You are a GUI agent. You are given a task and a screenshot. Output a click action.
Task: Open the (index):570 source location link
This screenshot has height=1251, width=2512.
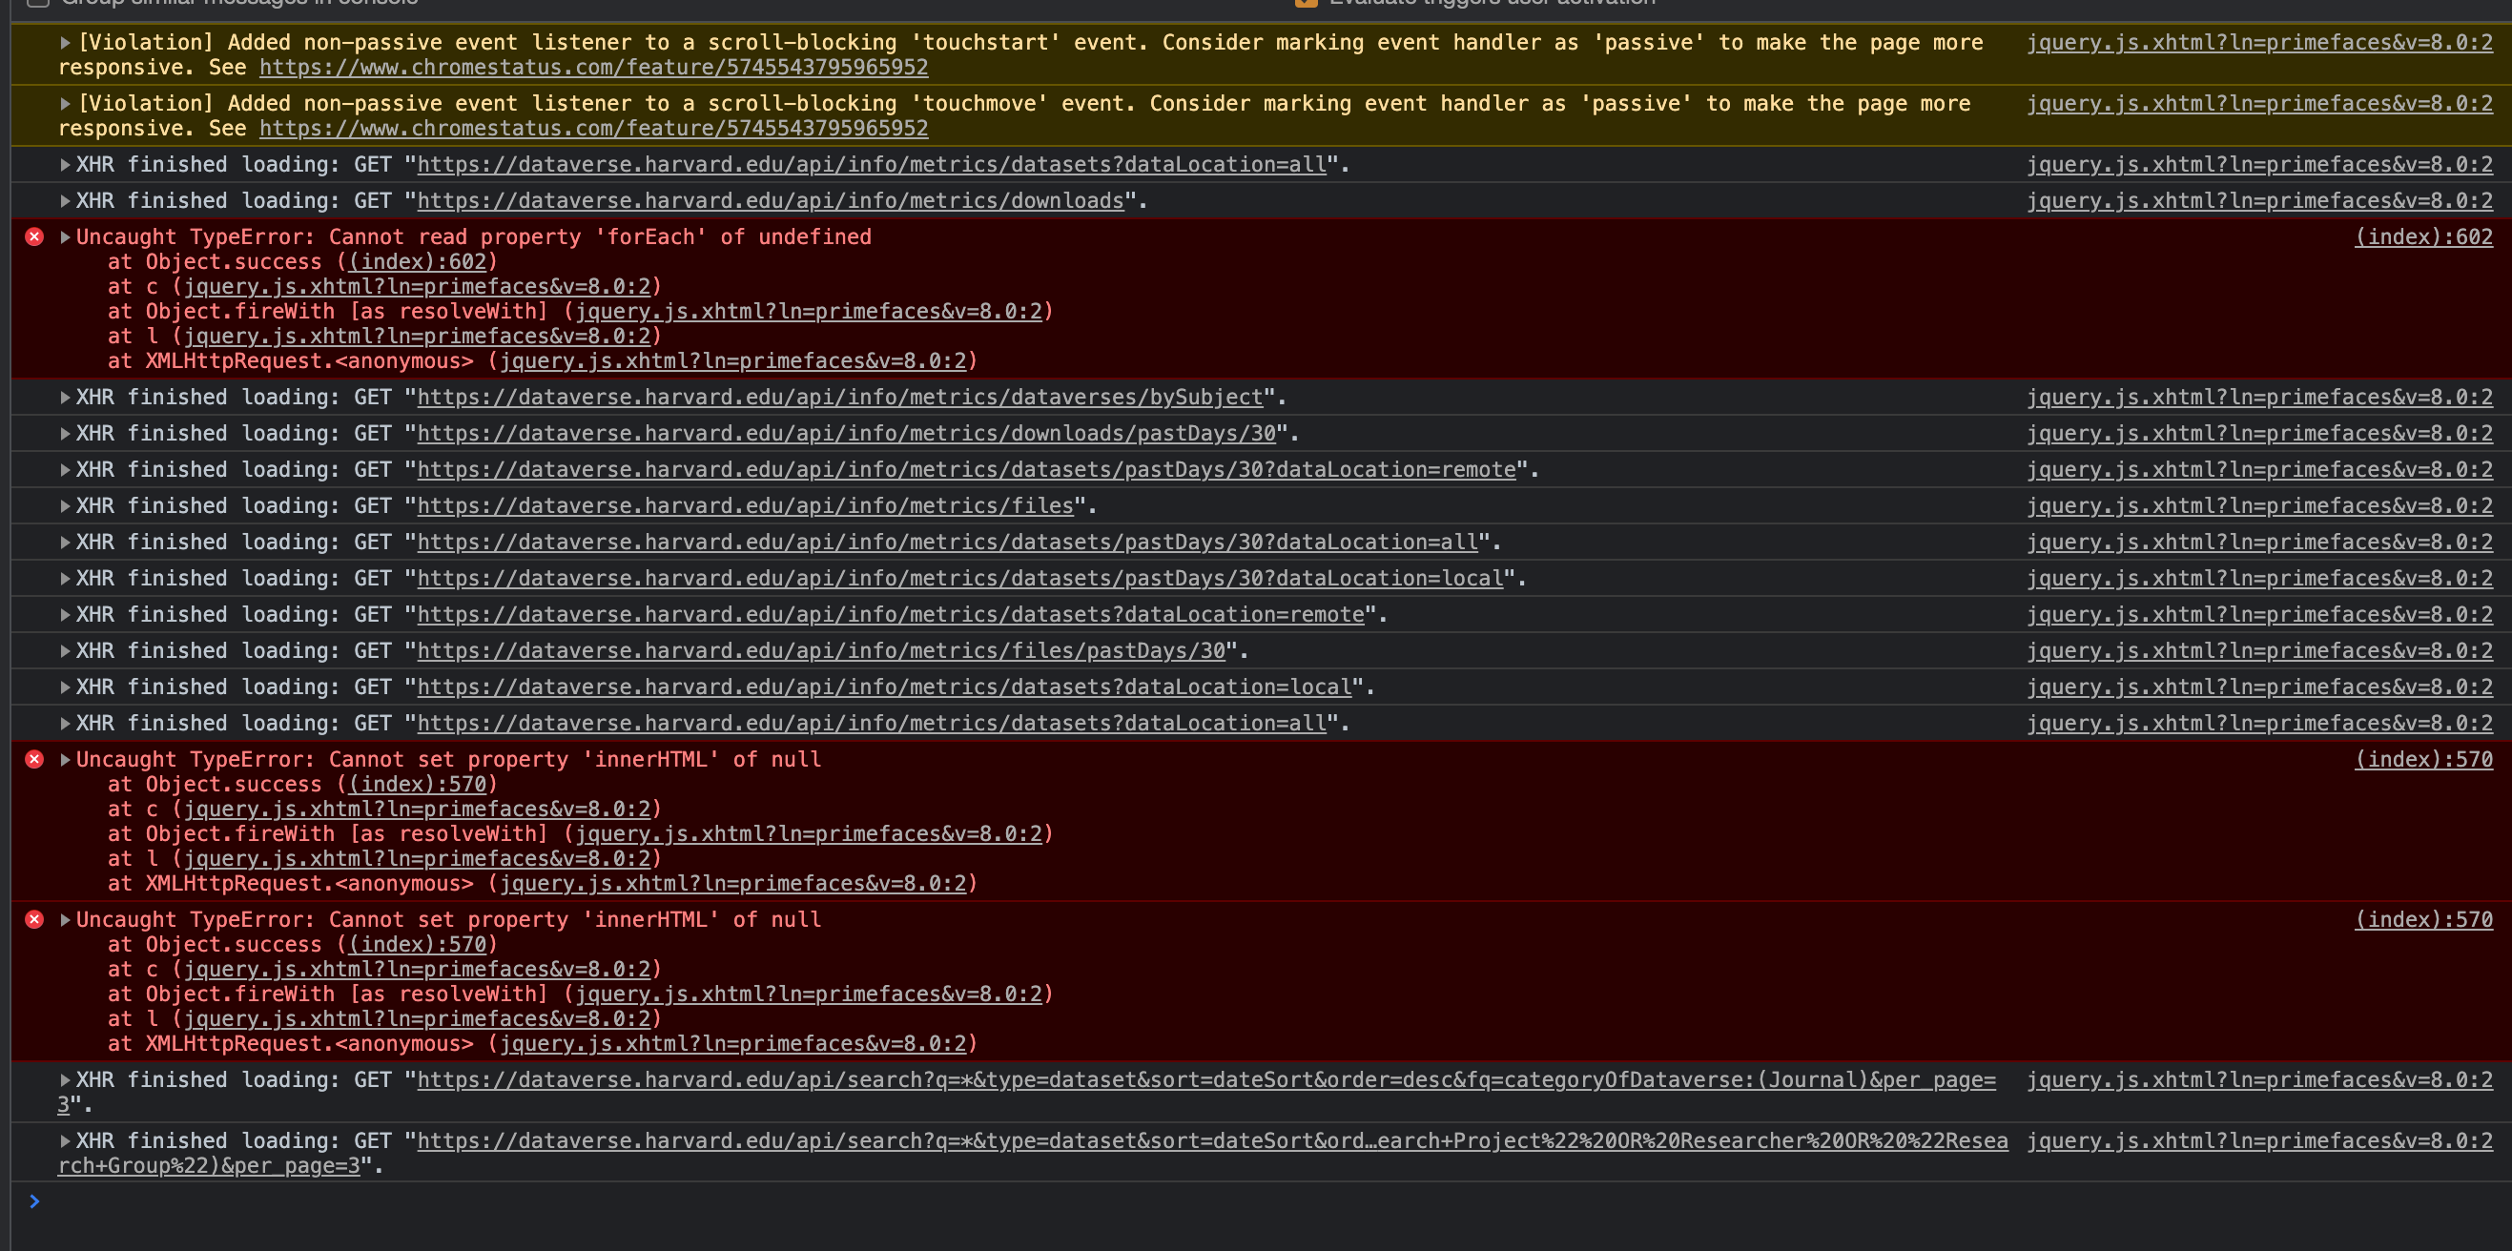click(2423, 759)
